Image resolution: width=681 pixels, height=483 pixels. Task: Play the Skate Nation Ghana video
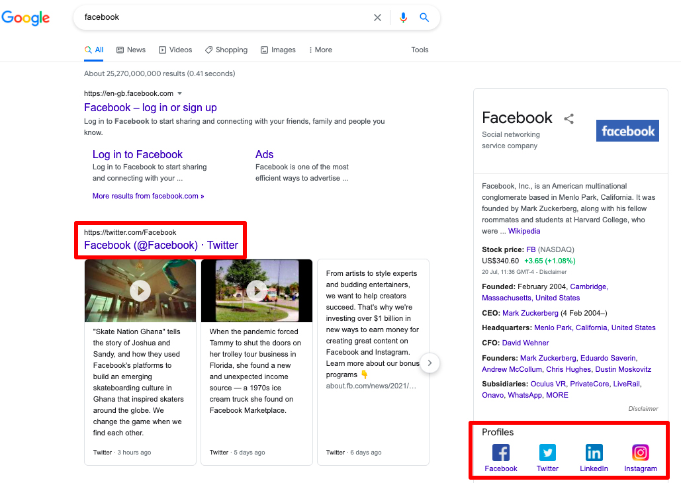[140, 290]
